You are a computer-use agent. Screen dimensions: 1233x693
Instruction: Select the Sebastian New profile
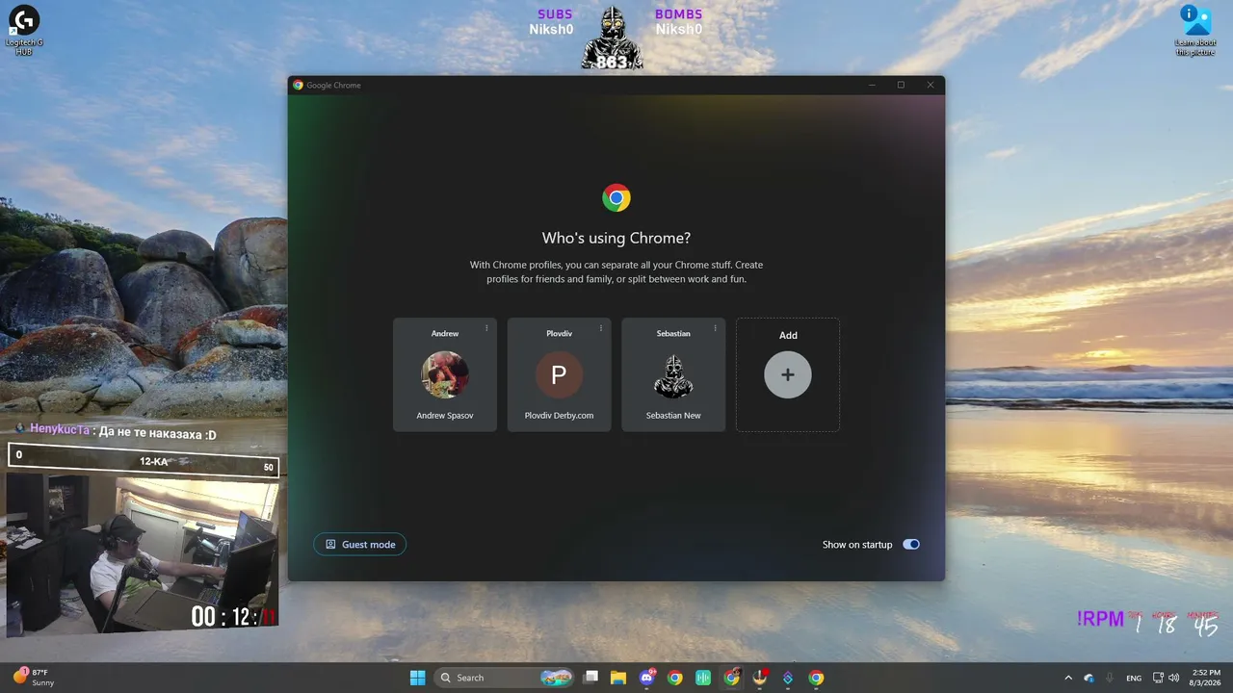pos(673,374)
